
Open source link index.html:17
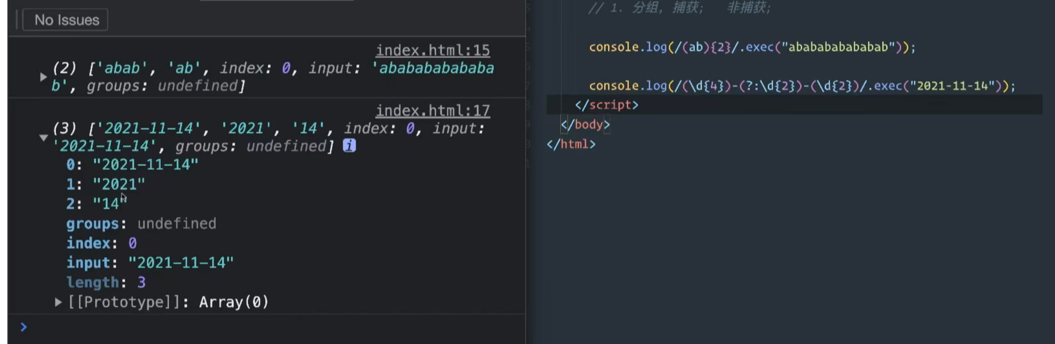[x=432, y=111]
